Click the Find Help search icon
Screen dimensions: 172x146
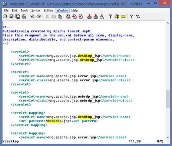click(x=138, y=16)
